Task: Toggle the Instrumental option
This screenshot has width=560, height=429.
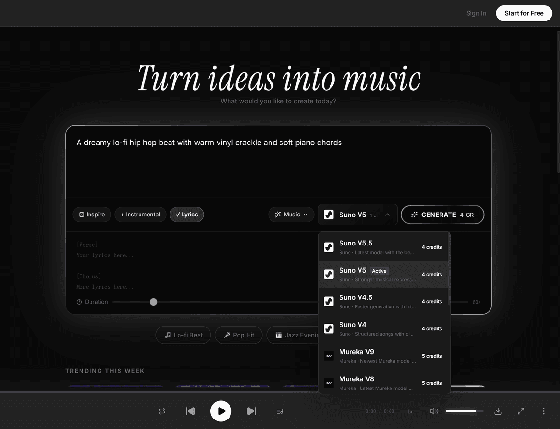Action: click(x=140, y=214)
